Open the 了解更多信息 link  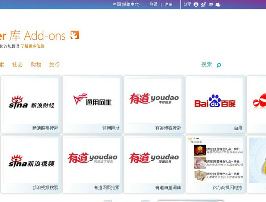click(x=32, y=47)
